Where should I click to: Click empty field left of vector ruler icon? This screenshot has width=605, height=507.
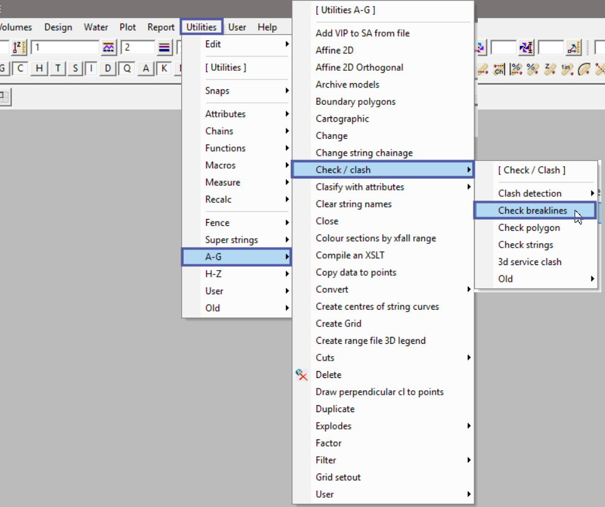pos(550,47)
